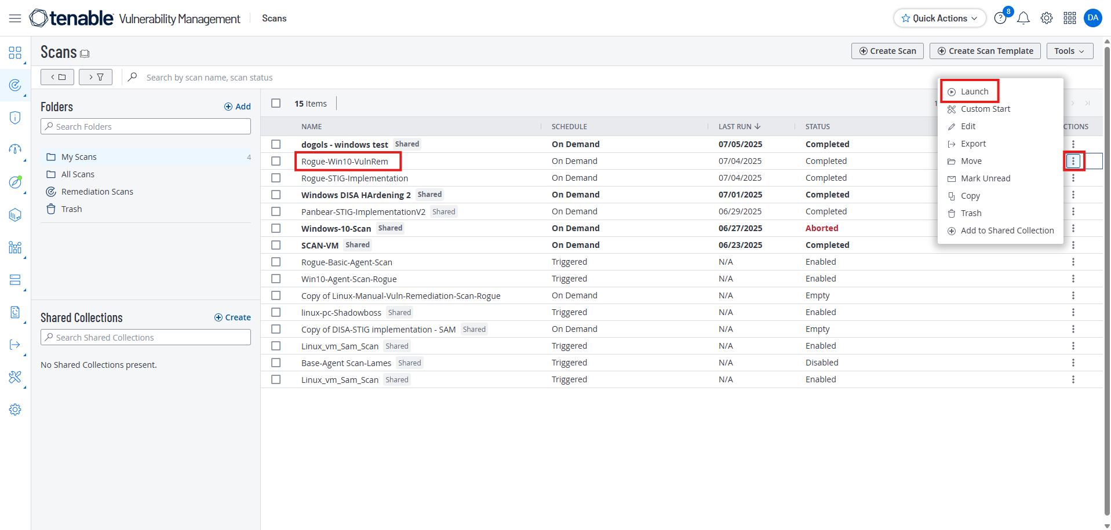This screenshot has width=1111, height=530.
Task: Check the select-all scans checkbox
Action: (x=276, y=103)
